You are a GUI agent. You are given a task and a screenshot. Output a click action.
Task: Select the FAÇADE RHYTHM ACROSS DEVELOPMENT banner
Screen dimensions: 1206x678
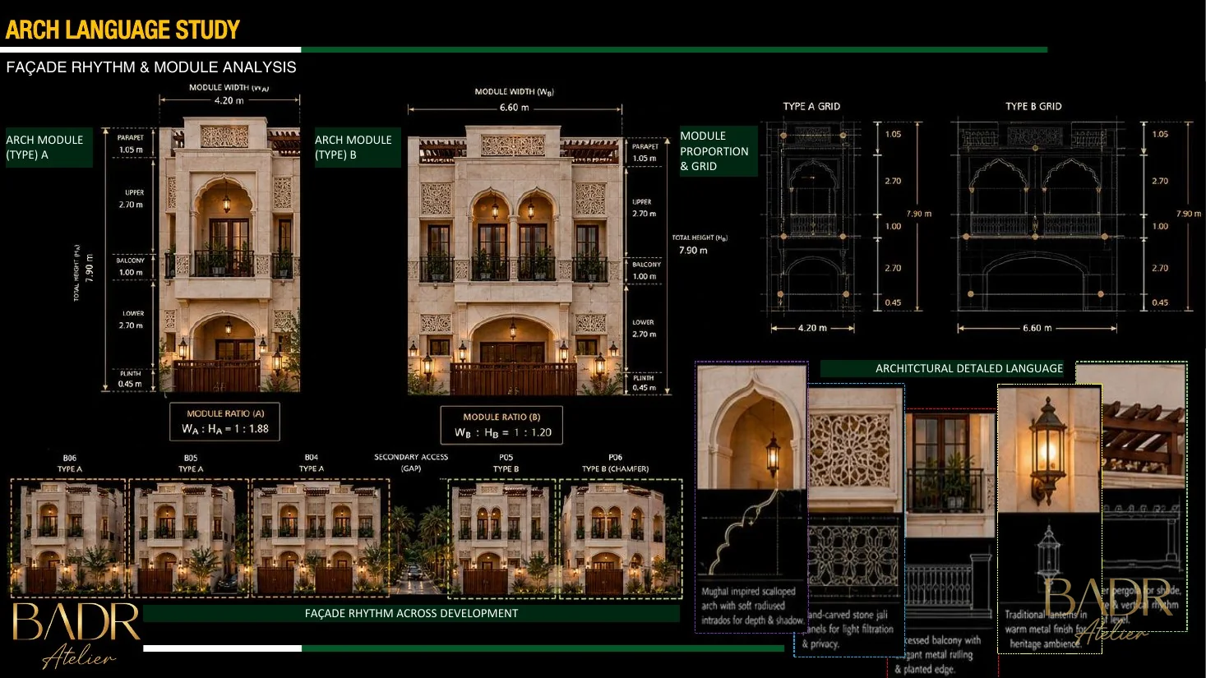click(x=411, y=613)
